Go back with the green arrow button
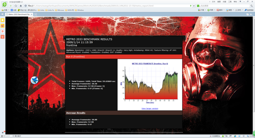The width and height of the screenshot is (255, 138). pos(11,6)
